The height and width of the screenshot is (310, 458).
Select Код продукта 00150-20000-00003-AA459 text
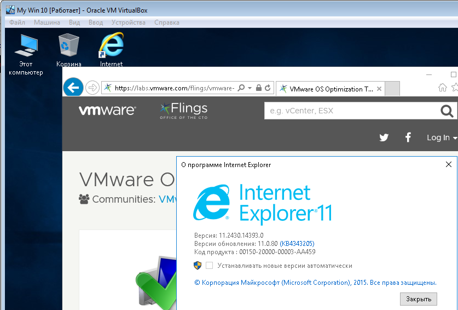click(254, 252)
